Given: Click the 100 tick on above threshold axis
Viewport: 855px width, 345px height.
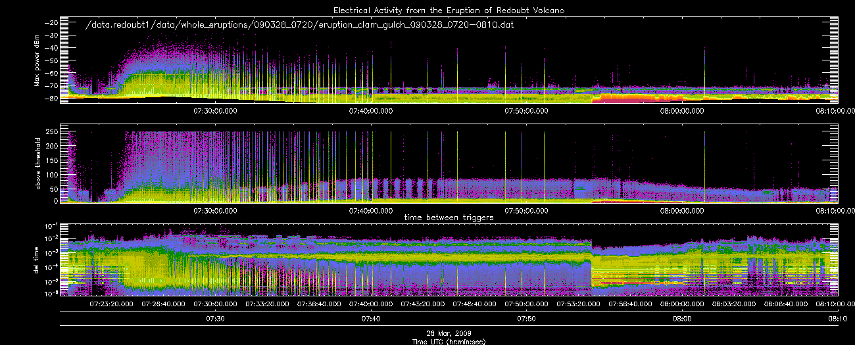Looking at the screenshot, I should click(x=52, y=173).
